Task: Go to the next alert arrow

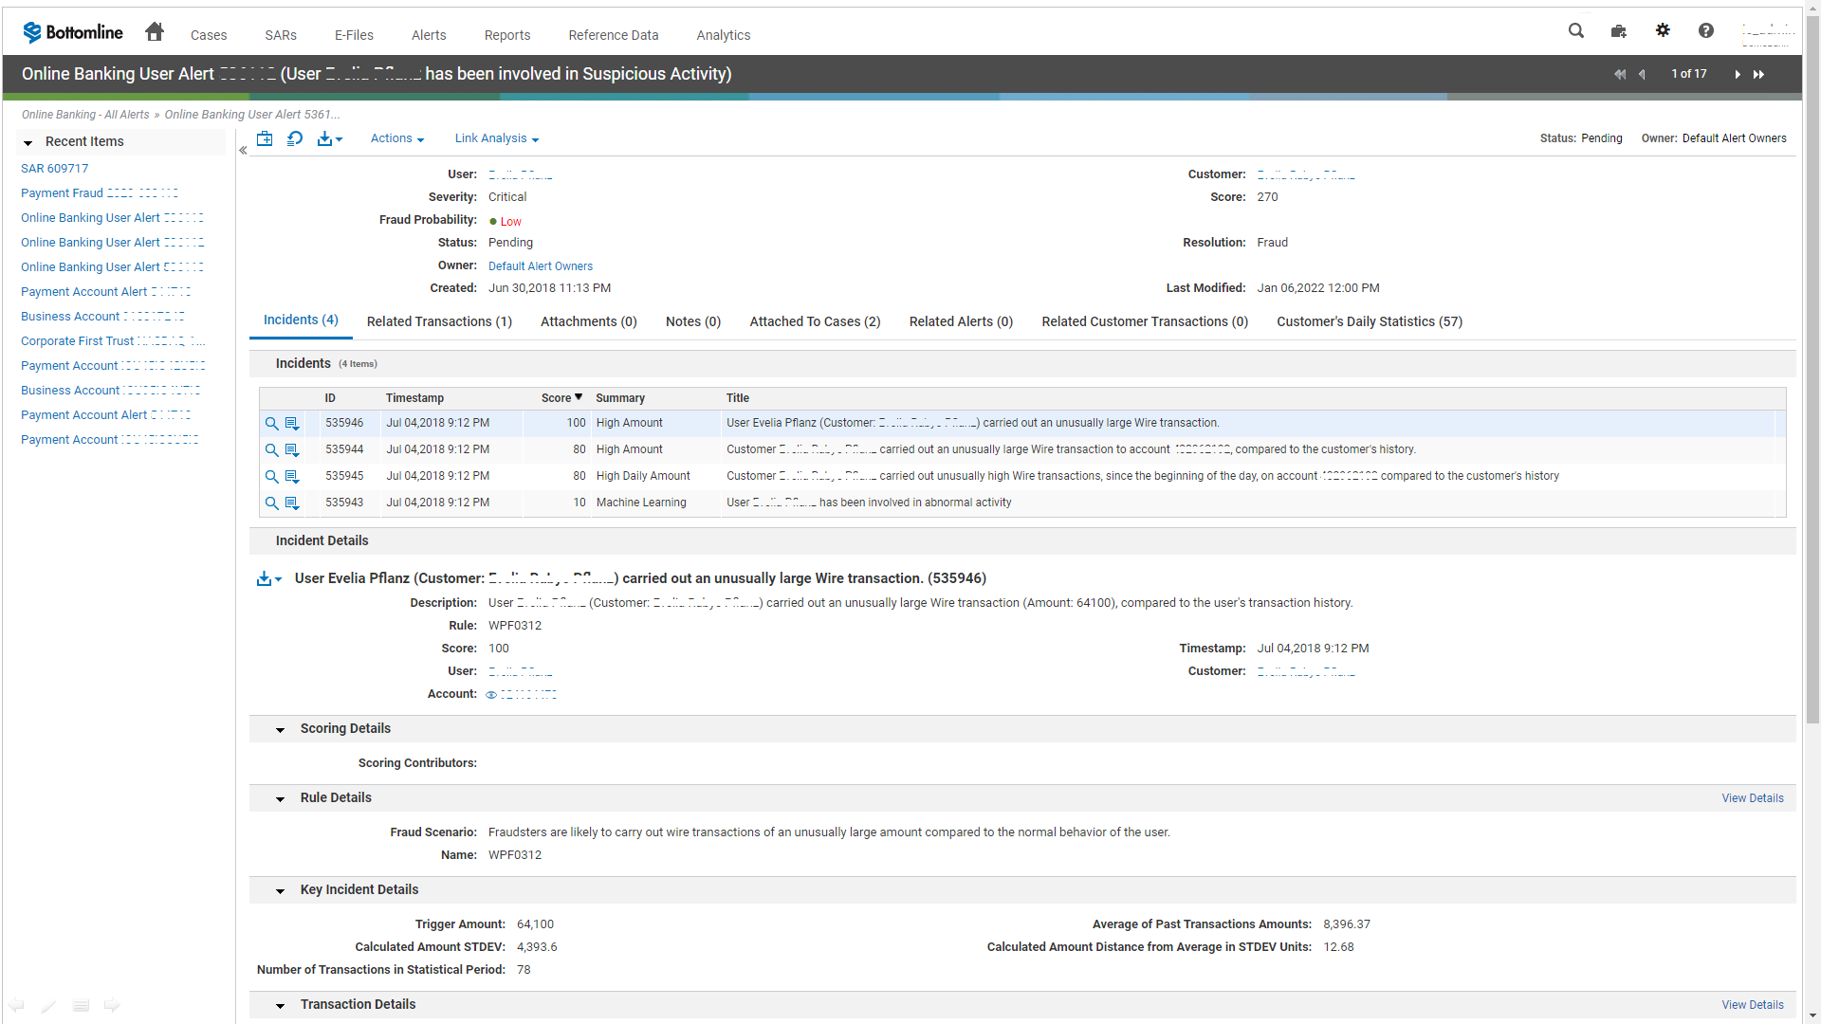Action: click(1738, 74)
